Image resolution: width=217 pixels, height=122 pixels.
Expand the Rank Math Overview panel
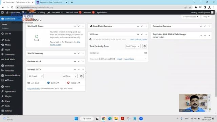click(146, 26)
